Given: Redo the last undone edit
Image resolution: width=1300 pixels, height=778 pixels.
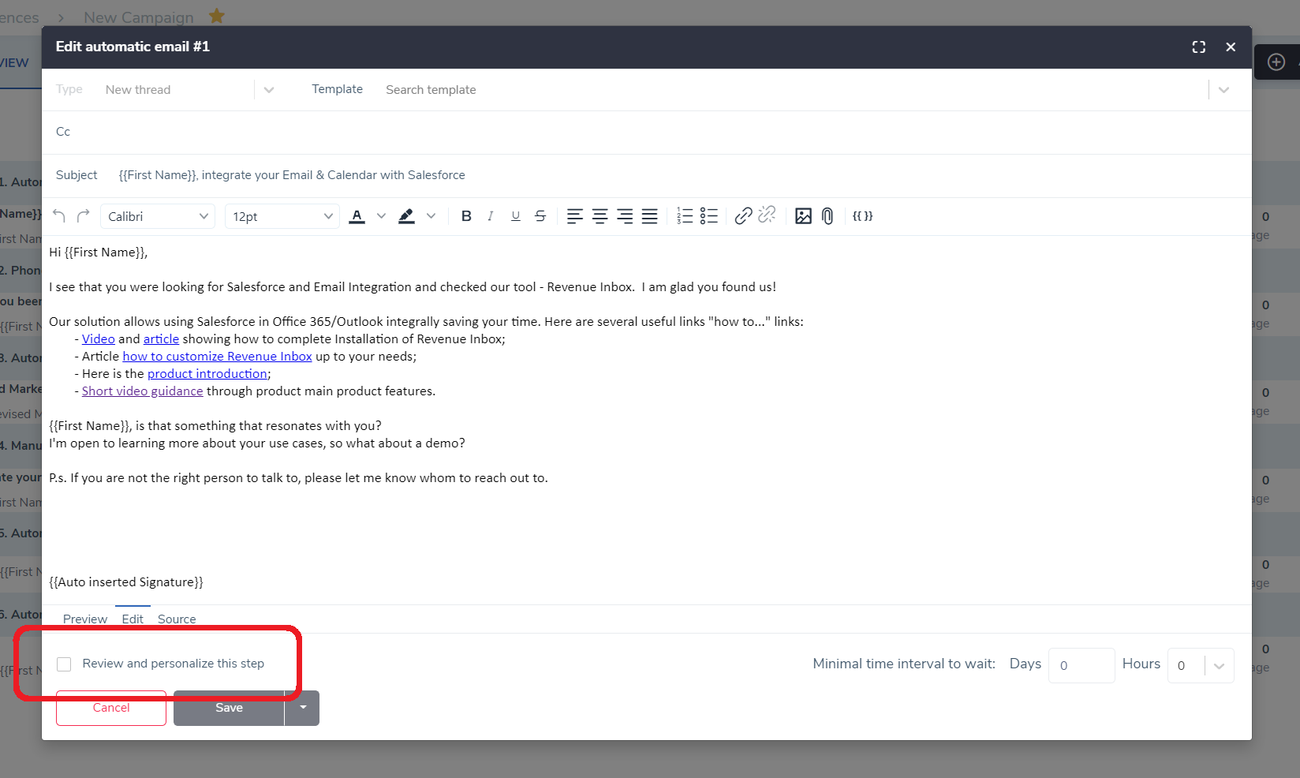Looking at the screenshot, I should [84, 216].
